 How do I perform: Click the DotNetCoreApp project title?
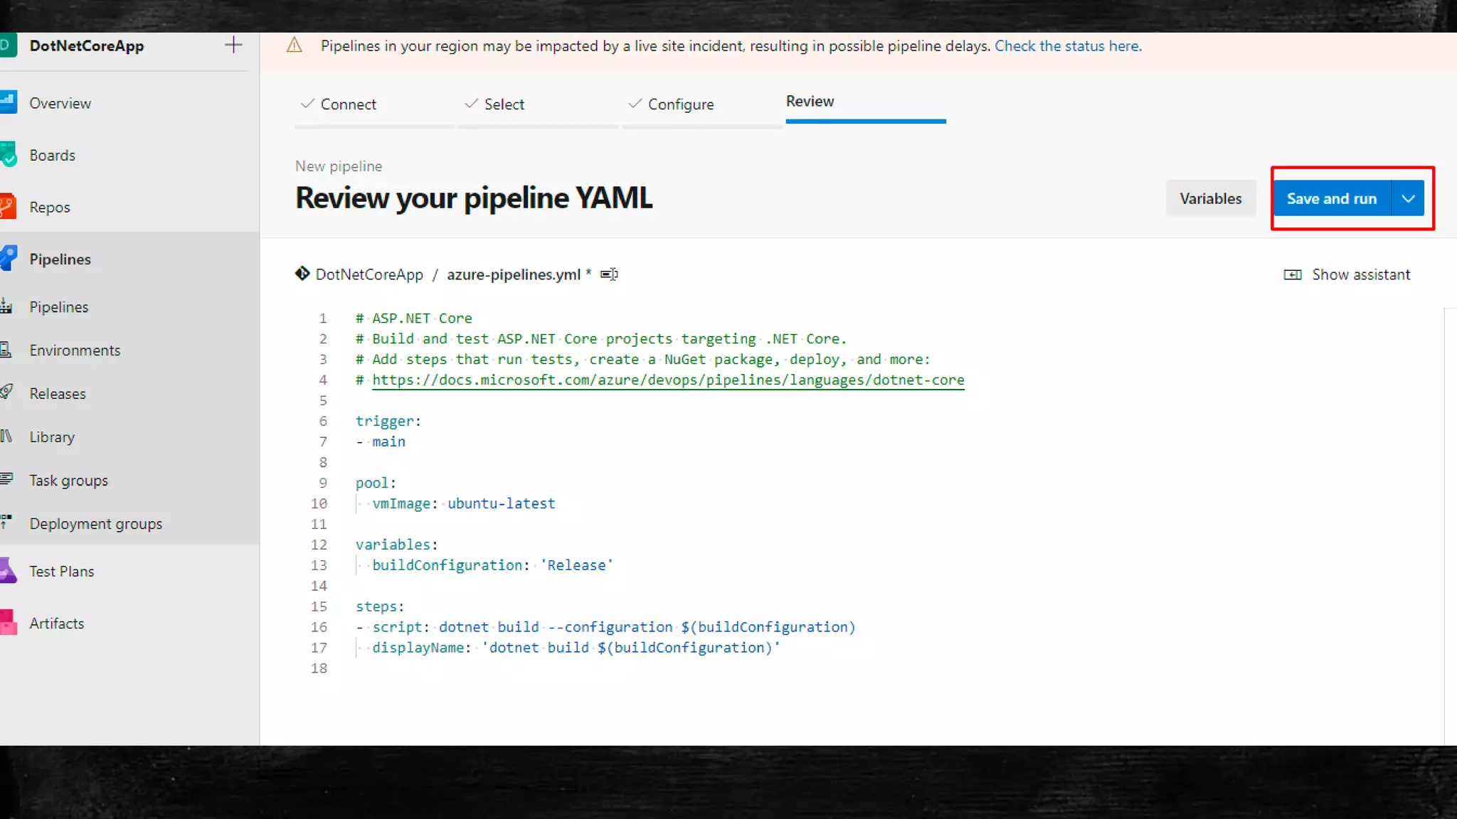point(87,45)
